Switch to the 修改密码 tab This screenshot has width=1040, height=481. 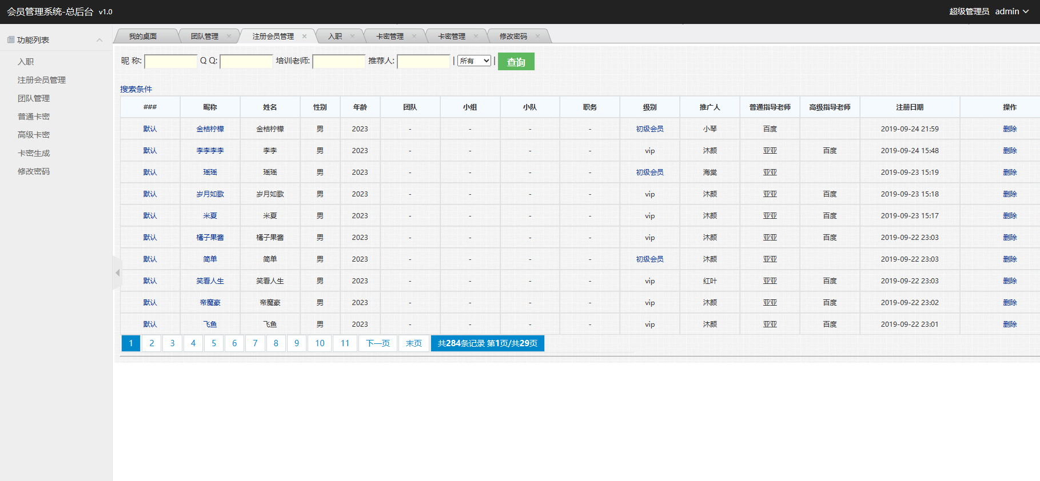(513, 36)
